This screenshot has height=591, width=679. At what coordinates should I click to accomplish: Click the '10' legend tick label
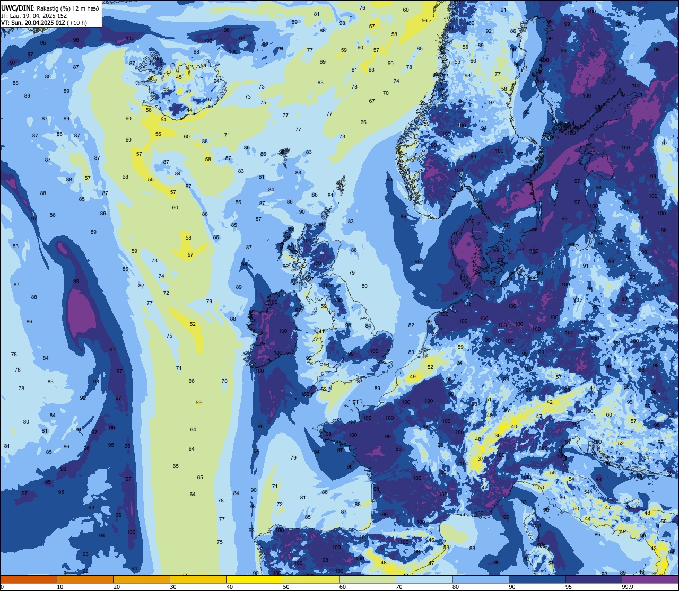[x=60, y=587]
